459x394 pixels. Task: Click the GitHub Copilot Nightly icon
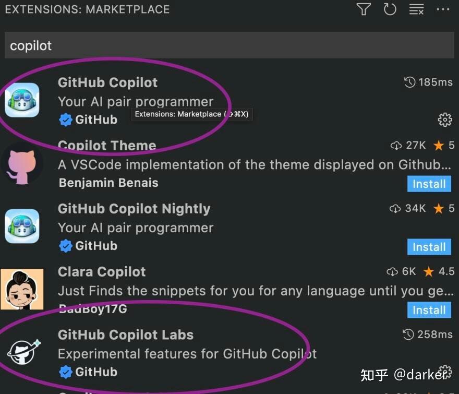coord(22,226)
